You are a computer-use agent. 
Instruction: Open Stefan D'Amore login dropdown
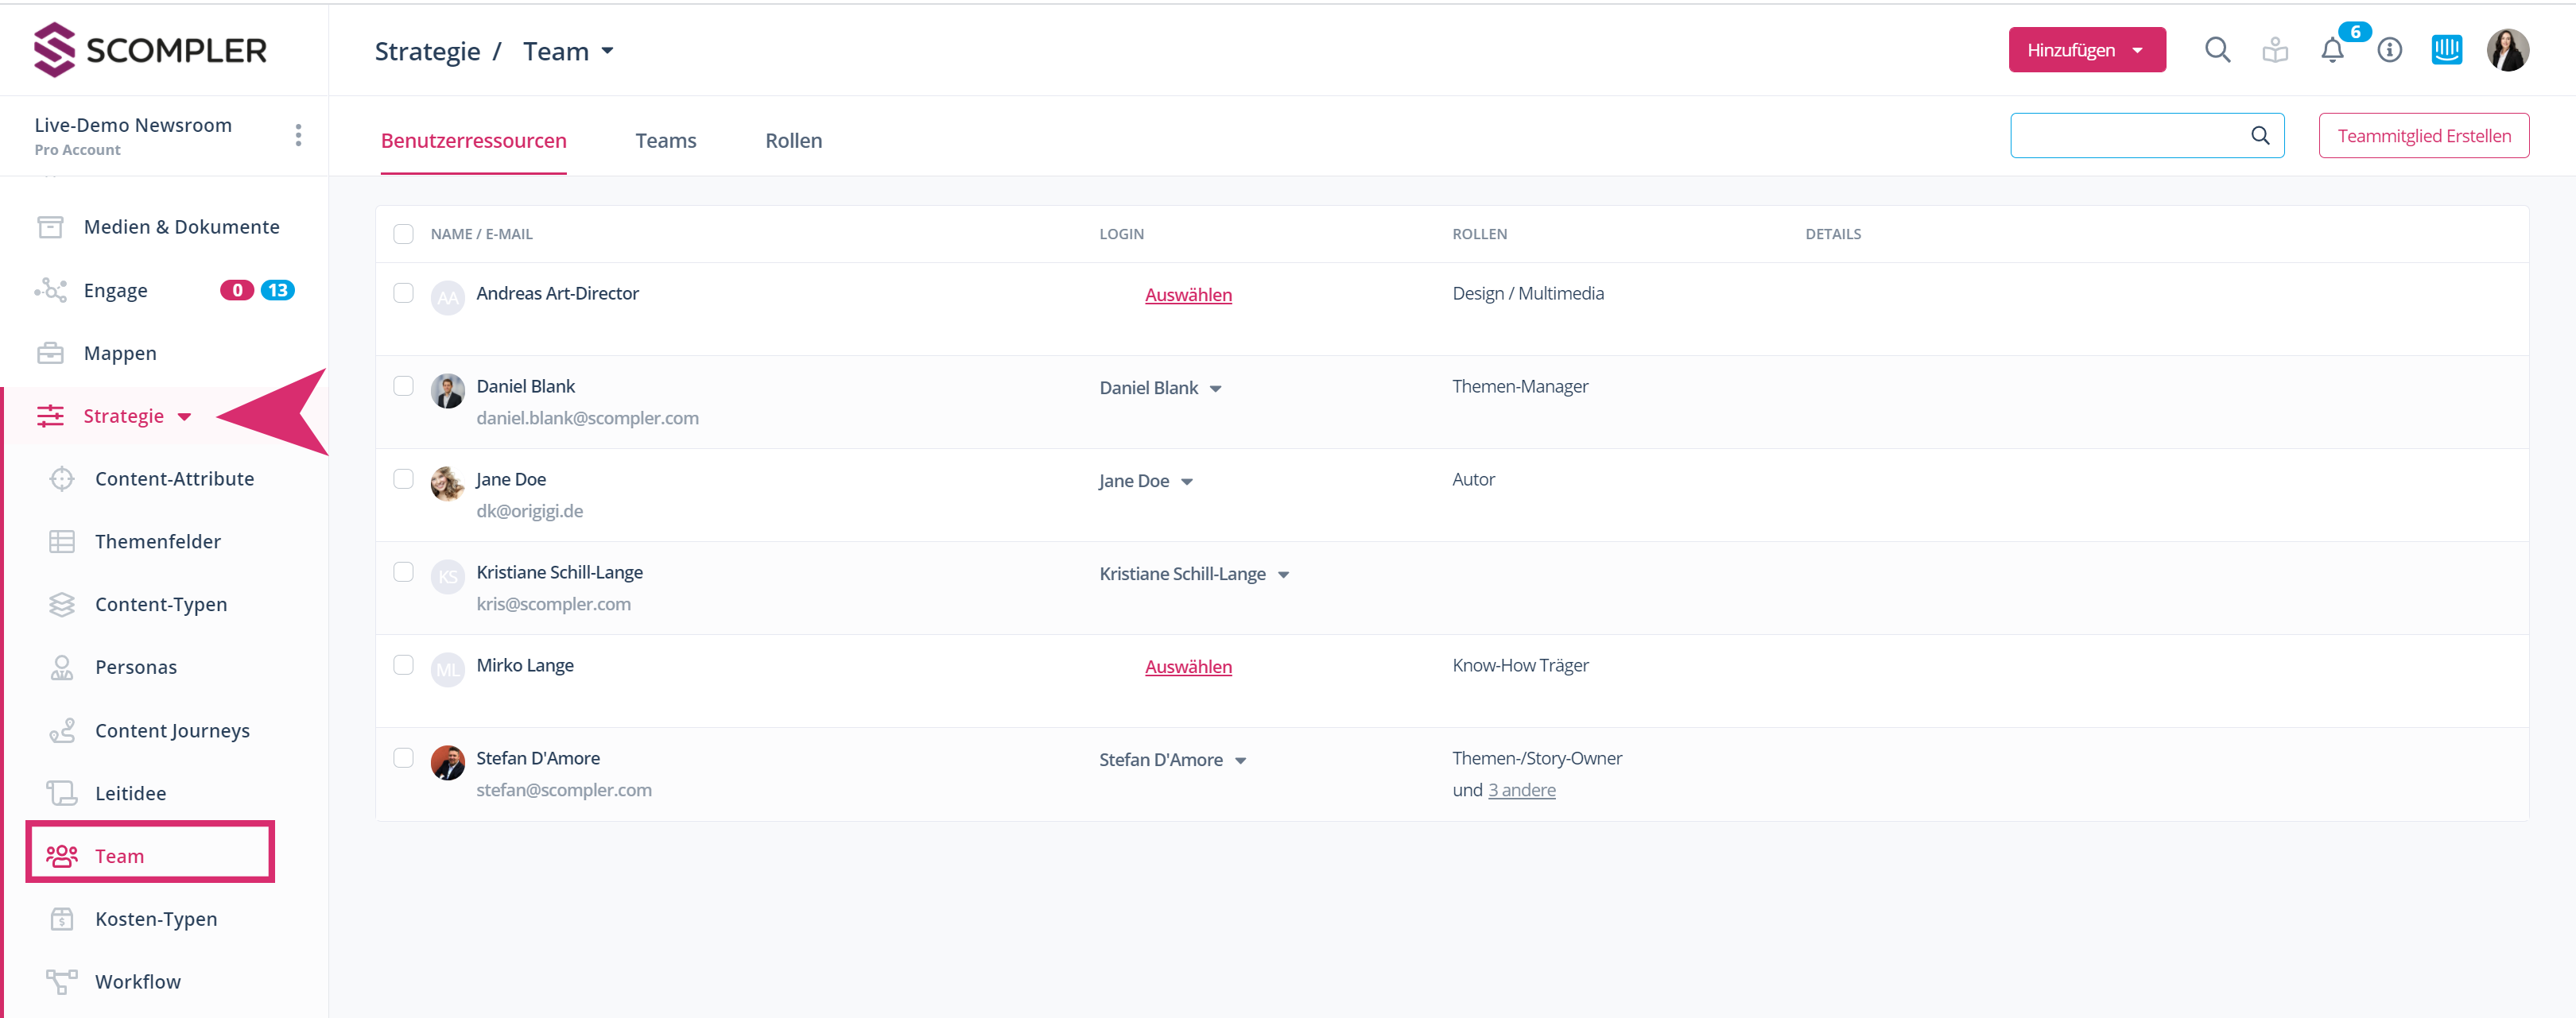click(x=1240, y=761)
